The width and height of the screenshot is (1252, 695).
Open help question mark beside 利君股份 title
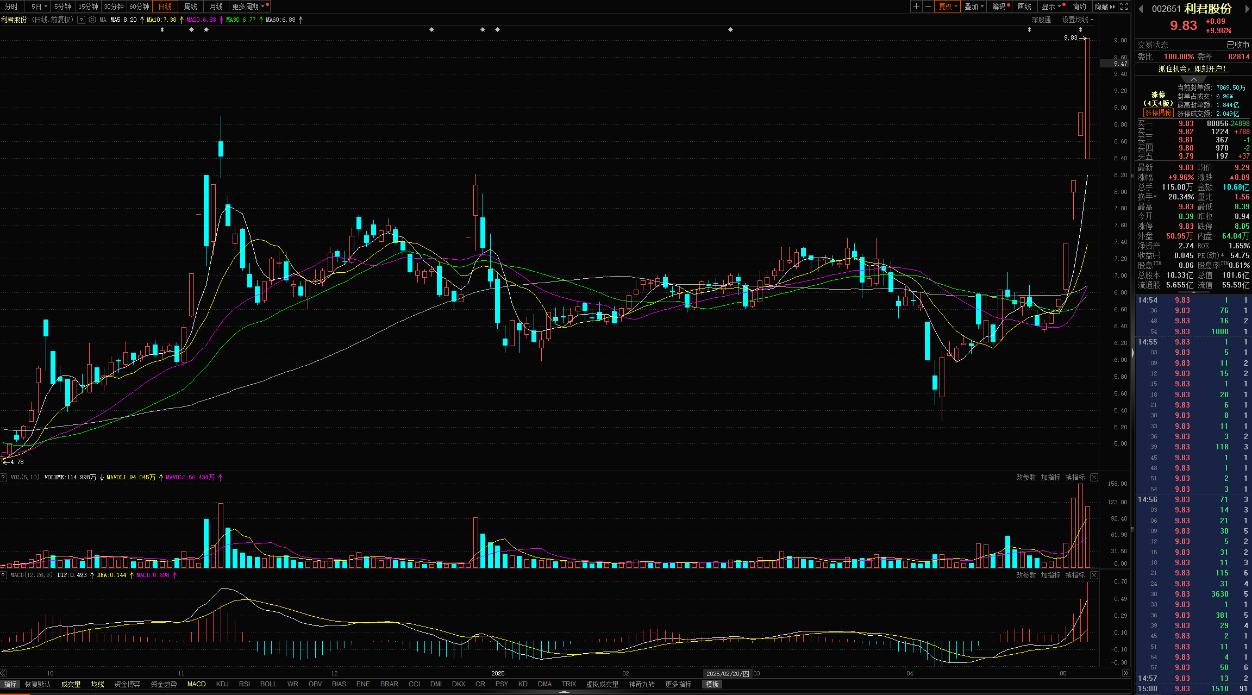(81, 20)
